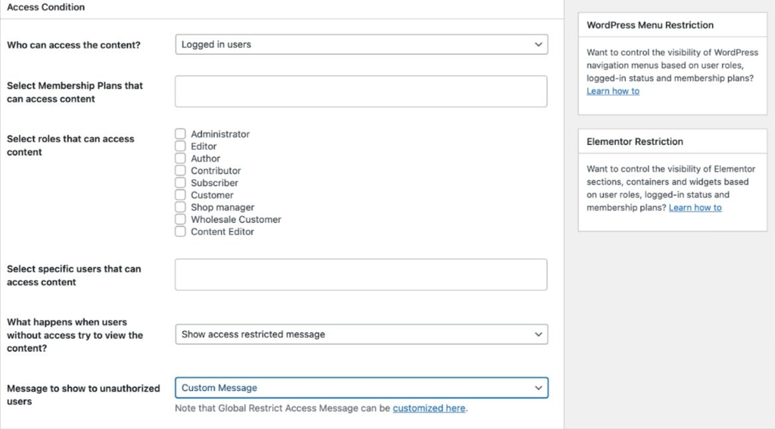Check the Wholesale Customer checkbox
775x429 pixels.
(x=180, y=219)
